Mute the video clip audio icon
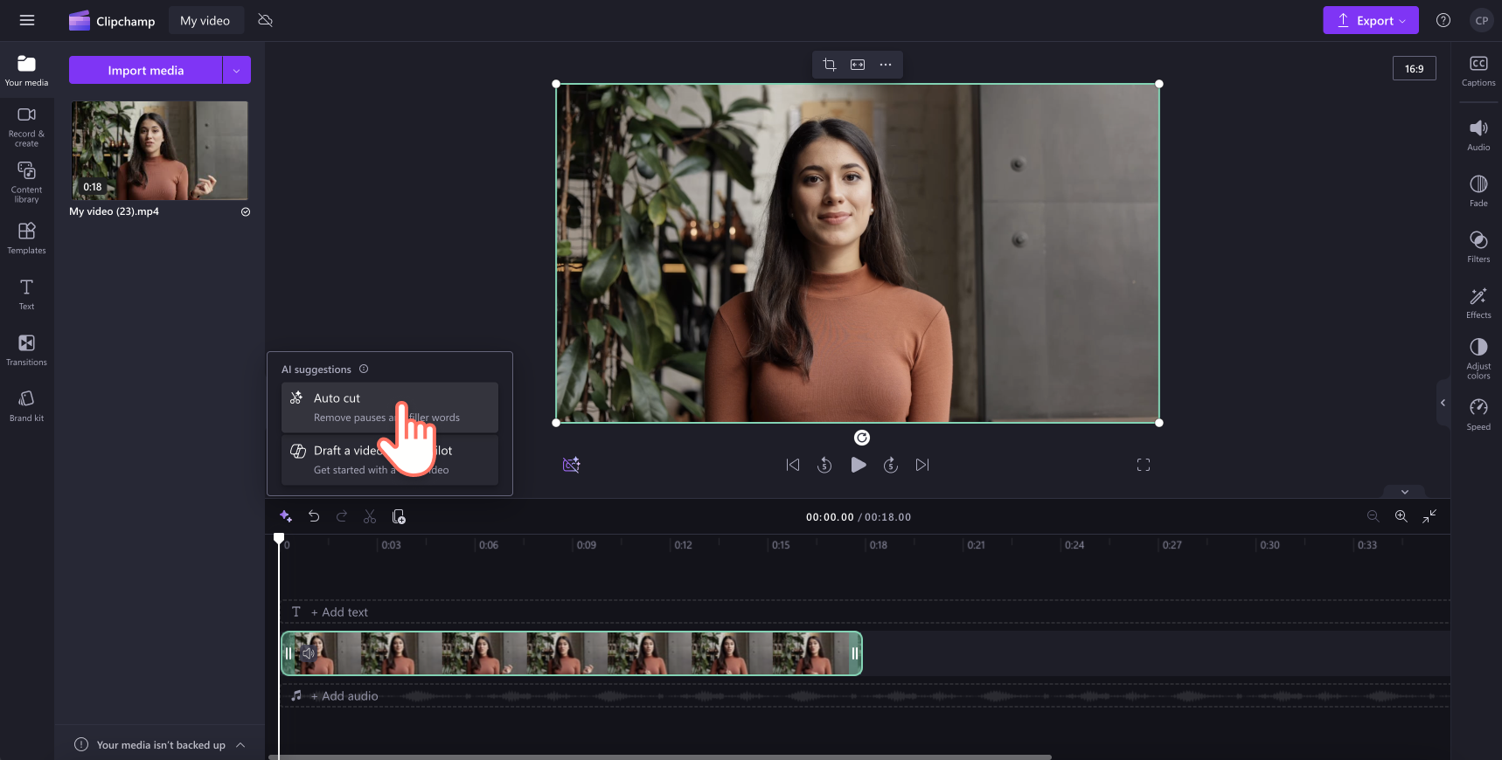This screenshot has width=1502, height=760. coord(308,653)
